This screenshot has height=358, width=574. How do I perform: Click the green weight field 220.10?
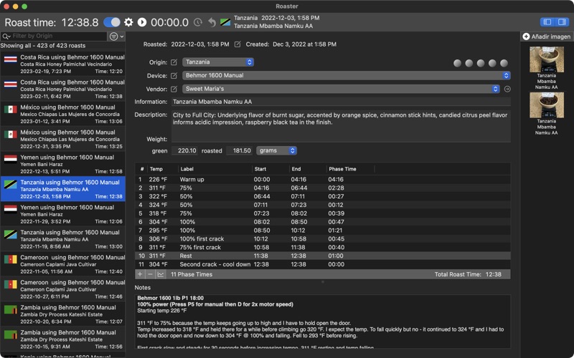pos(184,150)
